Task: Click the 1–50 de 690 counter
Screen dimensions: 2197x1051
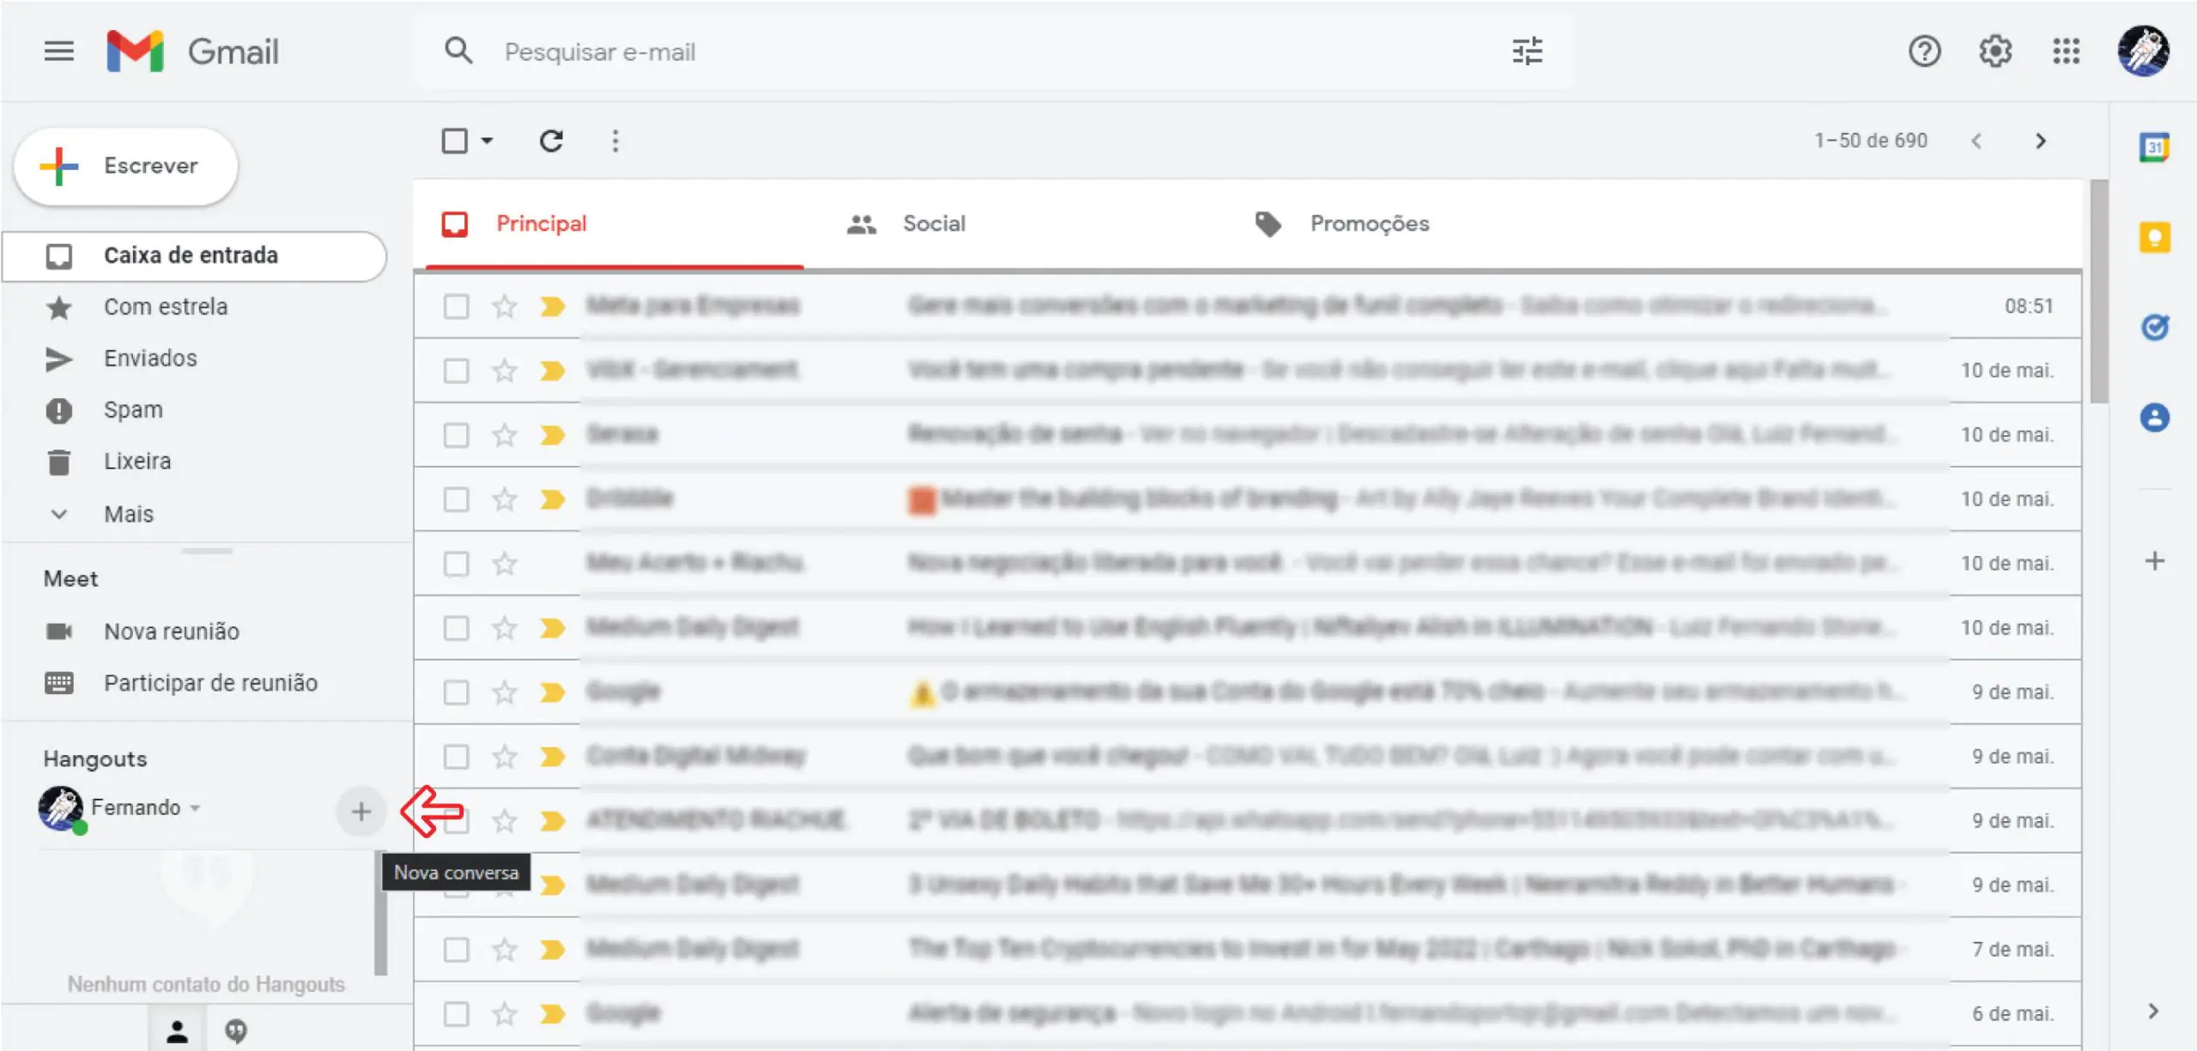Action: point(1870,141)
